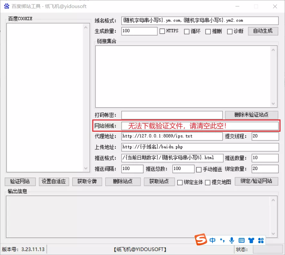Check the 绑定主体 checkbox
The image size is (285, 255).
[x=180, y=182]
